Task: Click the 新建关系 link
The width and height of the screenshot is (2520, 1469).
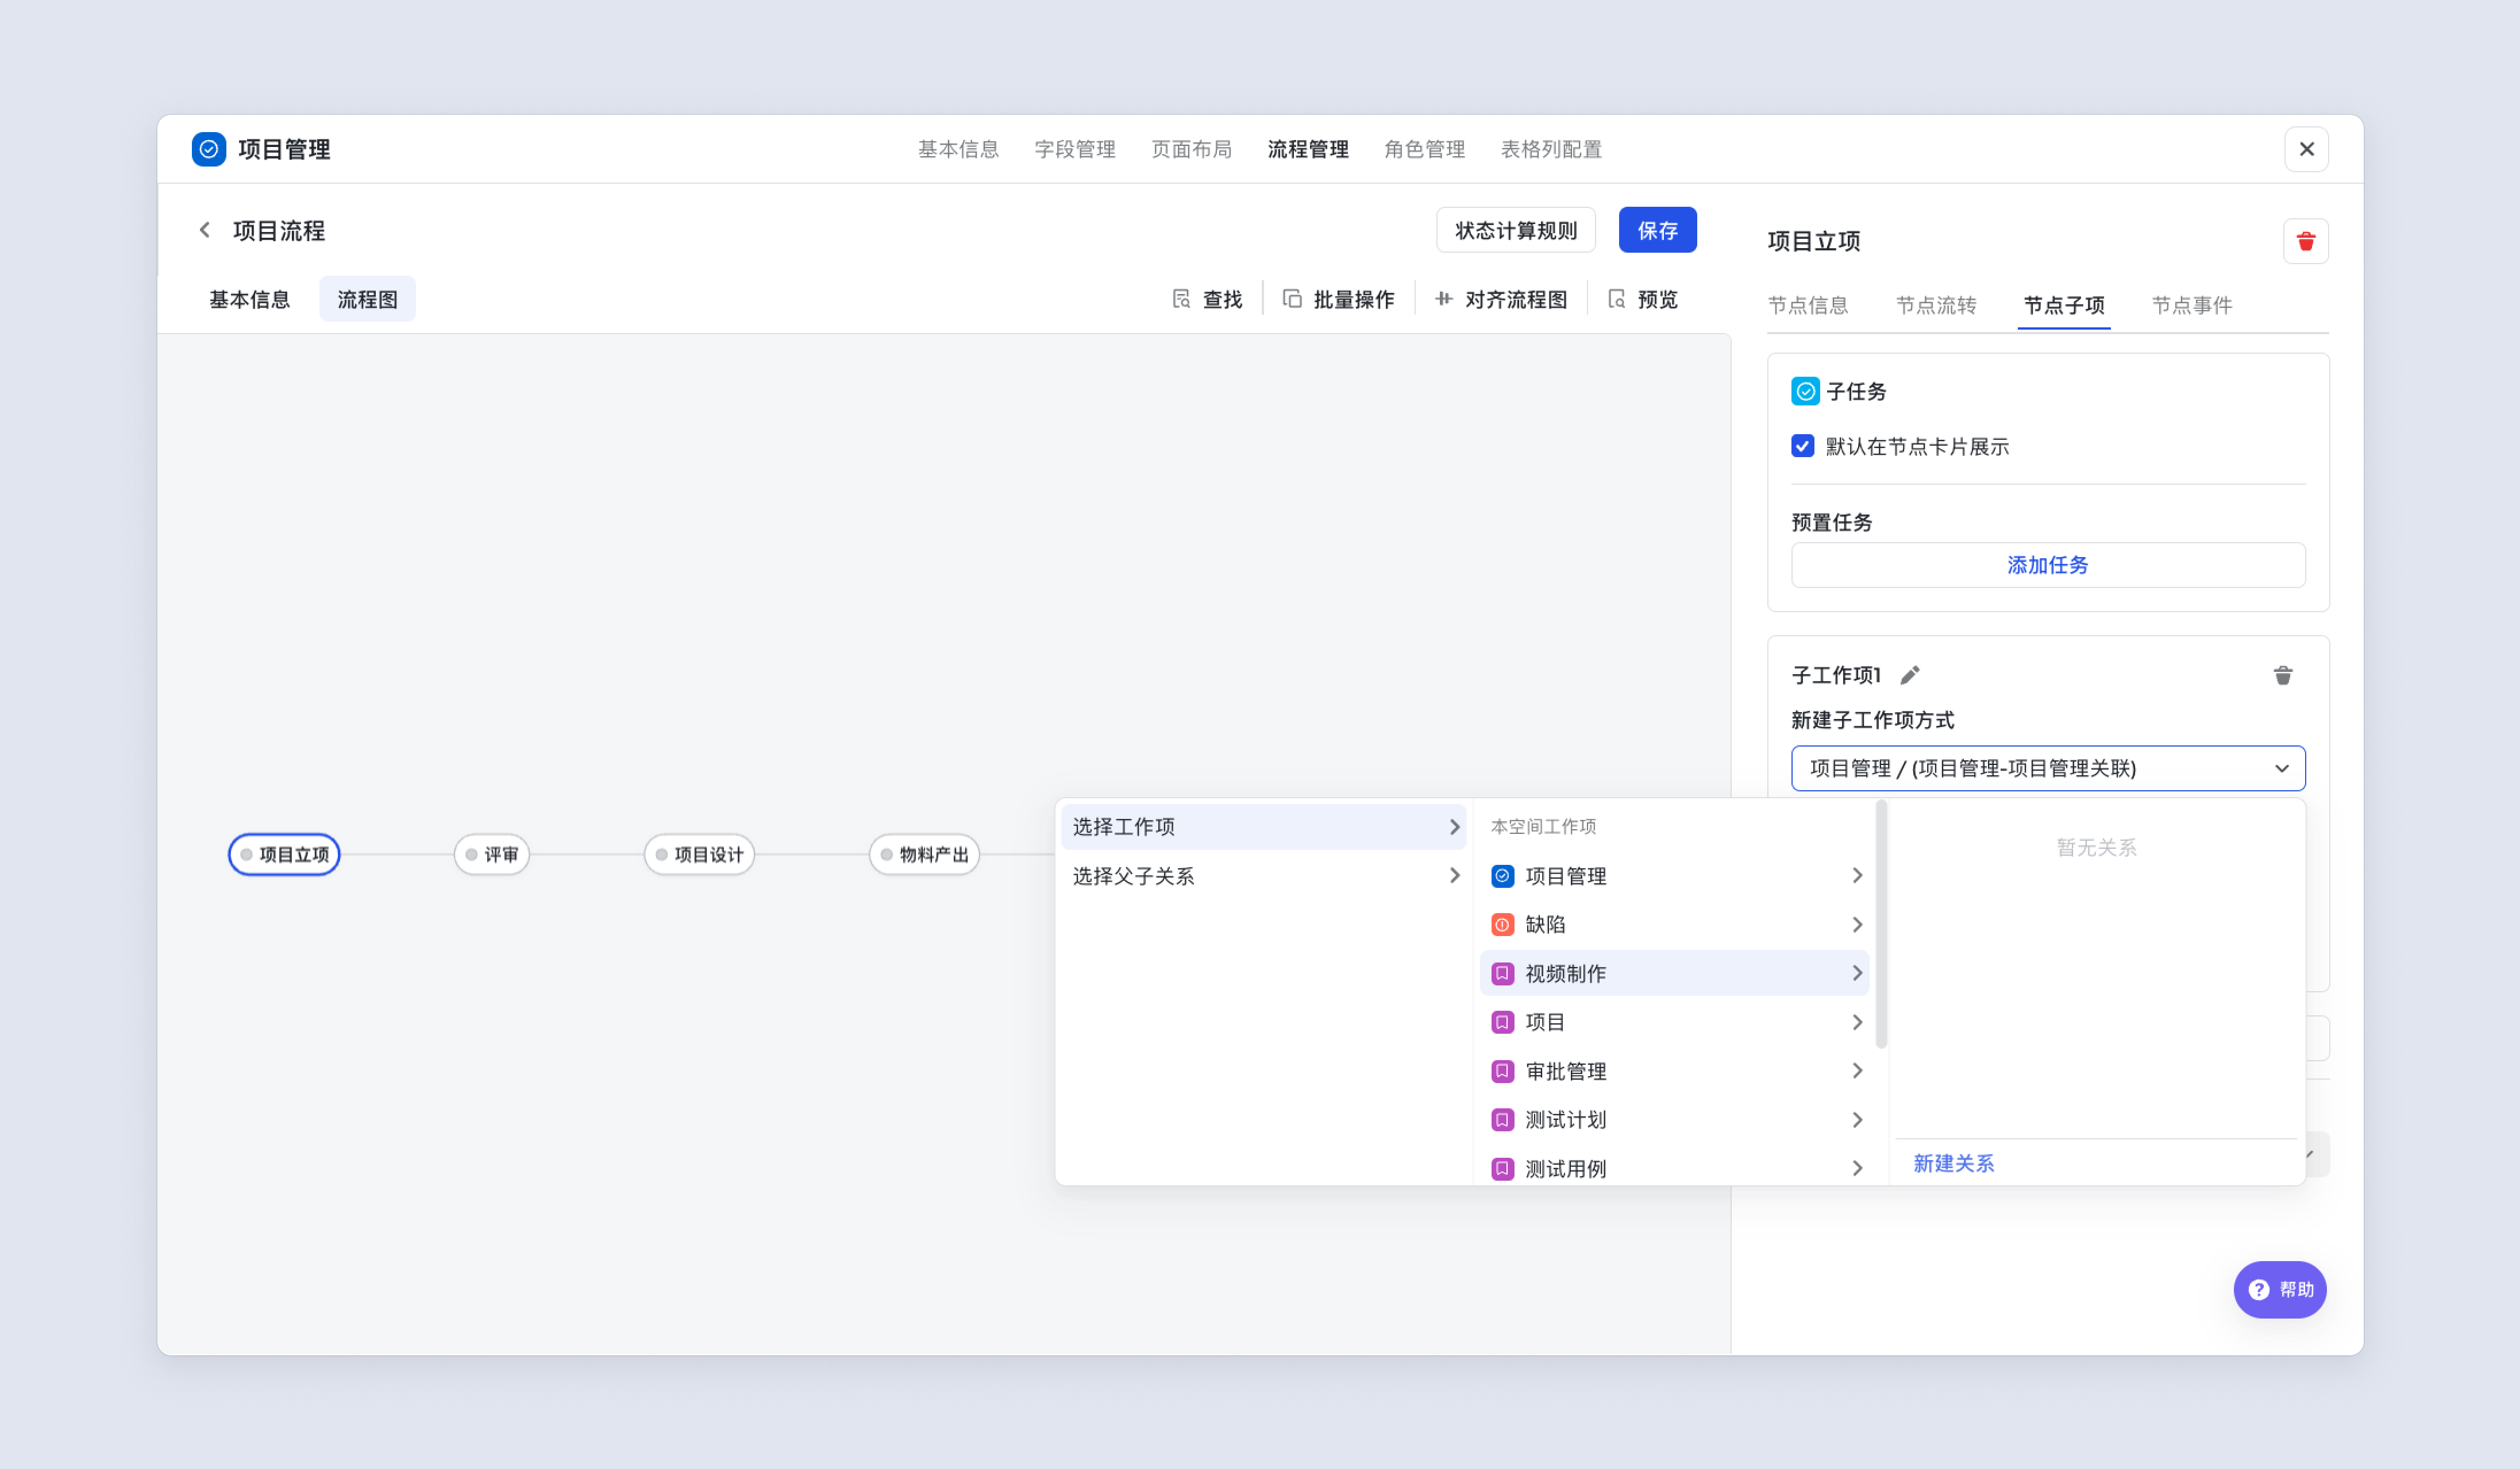Action: tap(1953, 1162)
